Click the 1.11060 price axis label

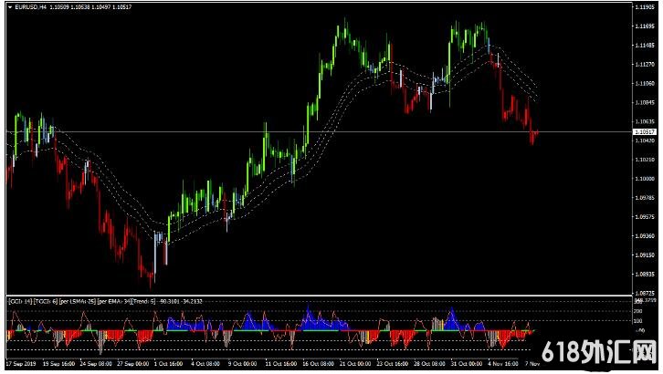click(645, 83)
